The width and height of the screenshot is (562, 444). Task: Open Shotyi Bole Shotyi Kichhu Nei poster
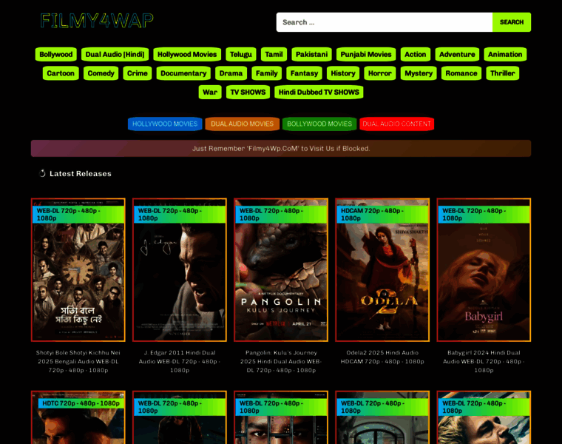pyautogui.click(x=78, y=269)
